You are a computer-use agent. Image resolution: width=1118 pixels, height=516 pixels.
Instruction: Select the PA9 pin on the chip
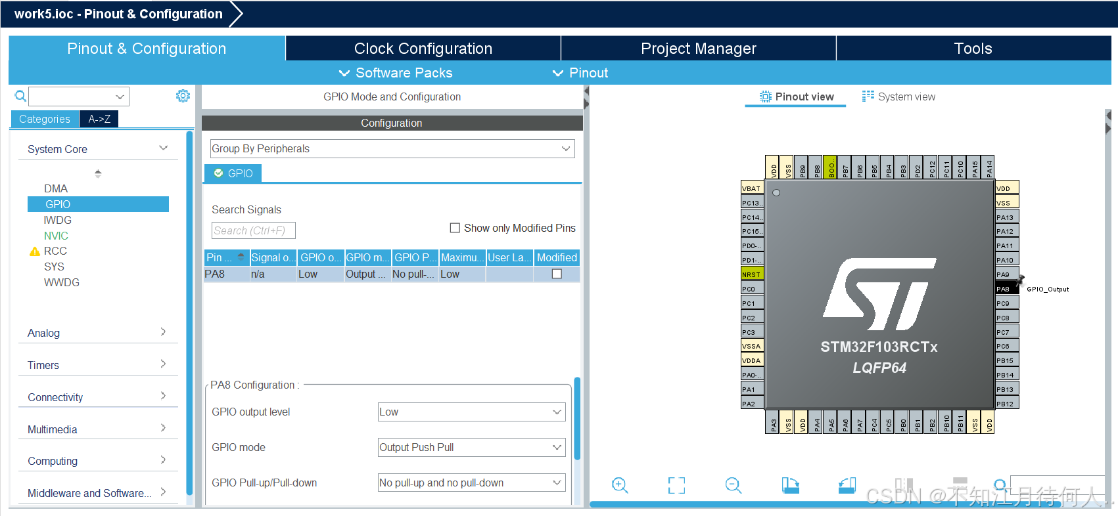pos(1006,274)
